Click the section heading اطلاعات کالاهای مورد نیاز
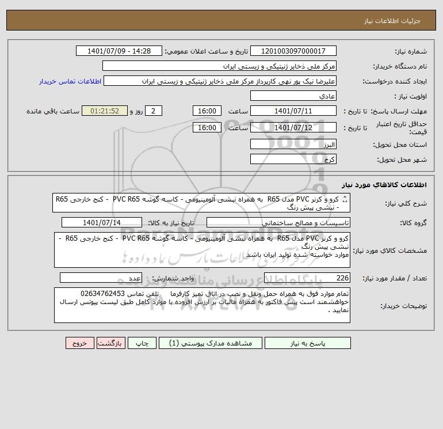 (384, 185)
